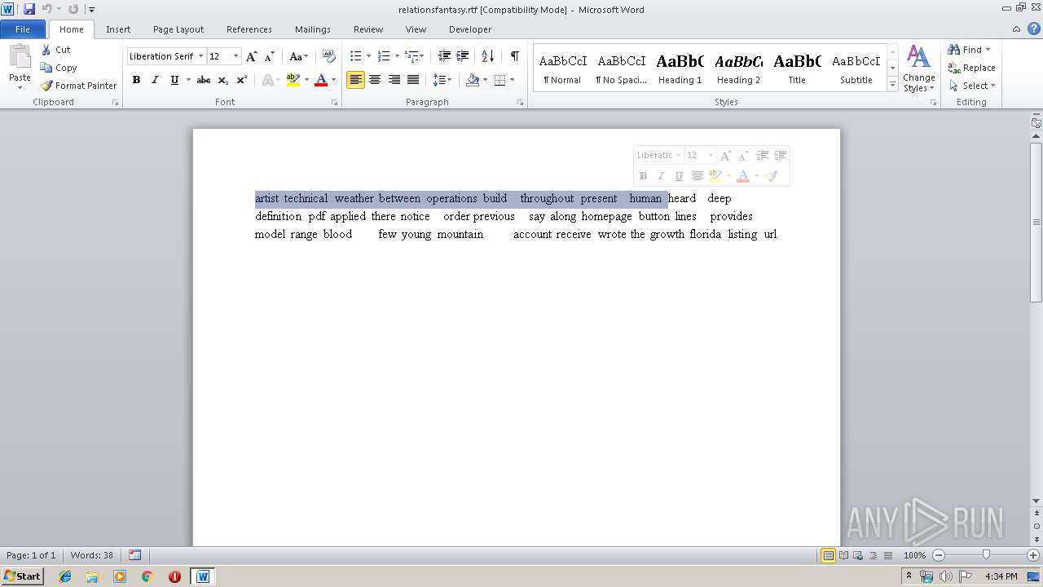Click the Format Painter on mini toolbar
The image size is (1043, 587).
[771, 175]
